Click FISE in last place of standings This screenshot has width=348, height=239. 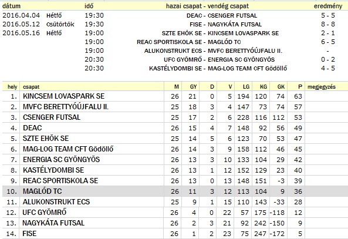coord(29,234)
